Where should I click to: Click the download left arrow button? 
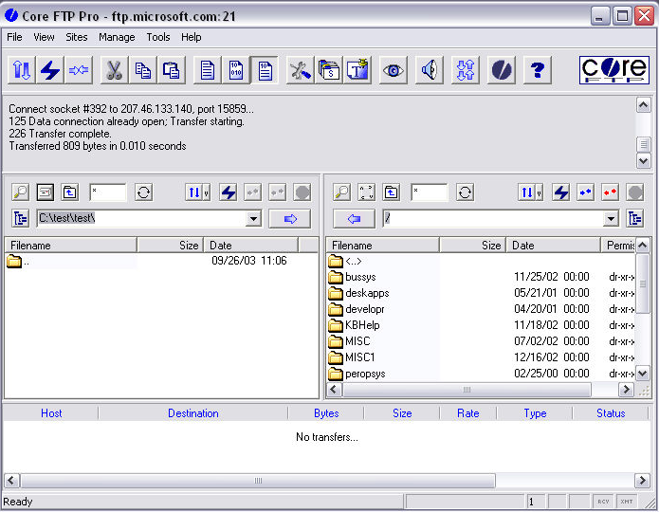point(354,219)
